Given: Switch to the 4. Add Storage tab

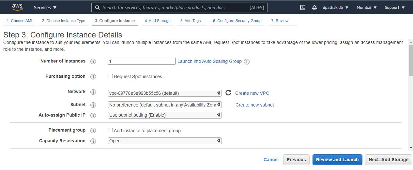Looking at the screenshot, I should (x=158, y=21).
